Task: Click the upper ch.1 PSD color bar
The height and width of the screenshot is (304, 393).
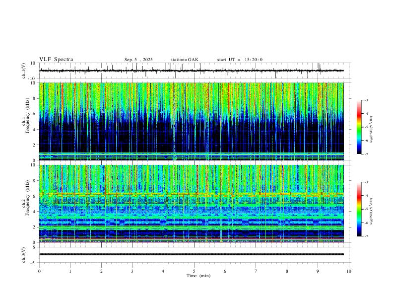Action: [x=359, y=127]
